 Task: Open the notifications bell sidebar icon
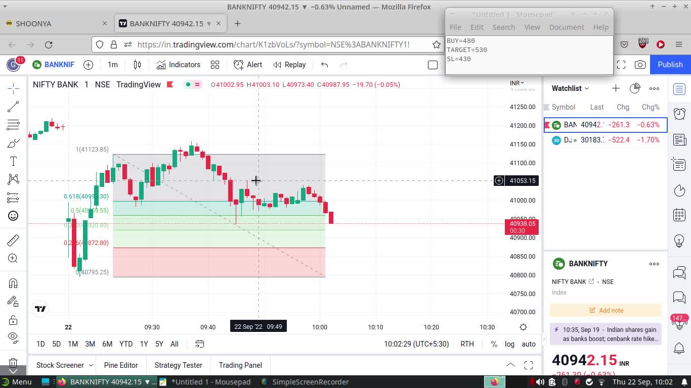point(679,348)
